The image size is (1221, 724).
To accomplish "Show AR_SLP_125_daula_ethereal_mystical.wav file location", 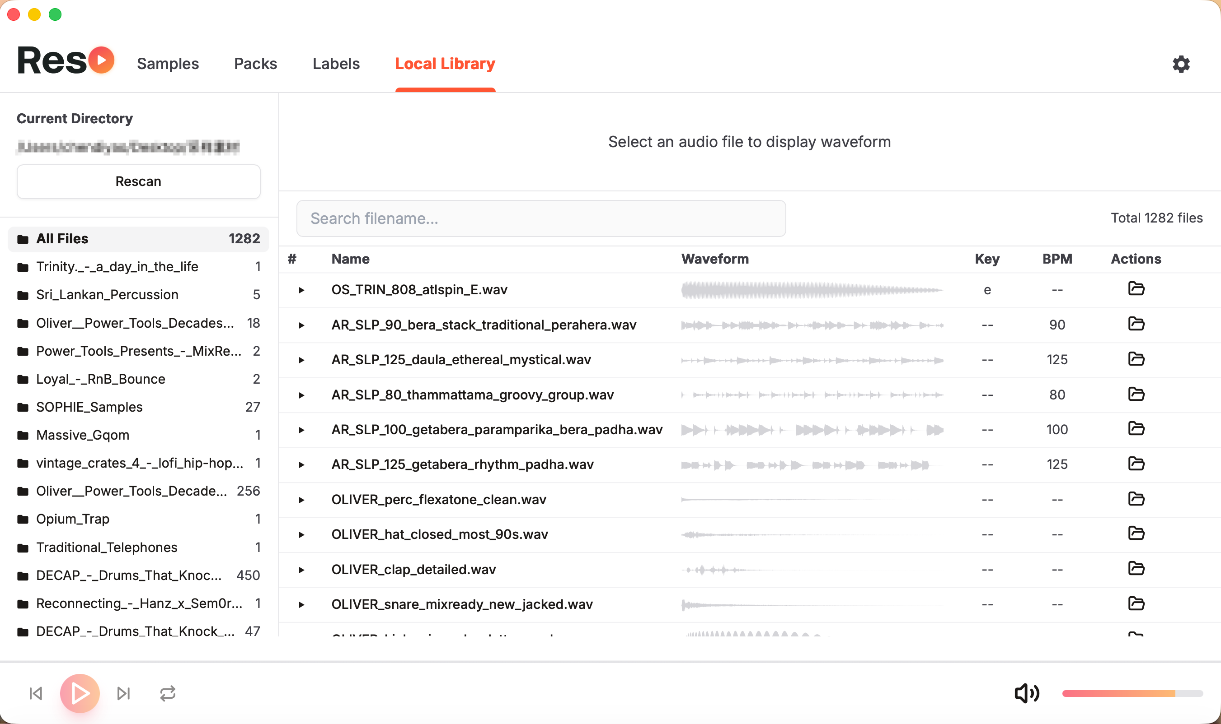I will pos(1136,359).
